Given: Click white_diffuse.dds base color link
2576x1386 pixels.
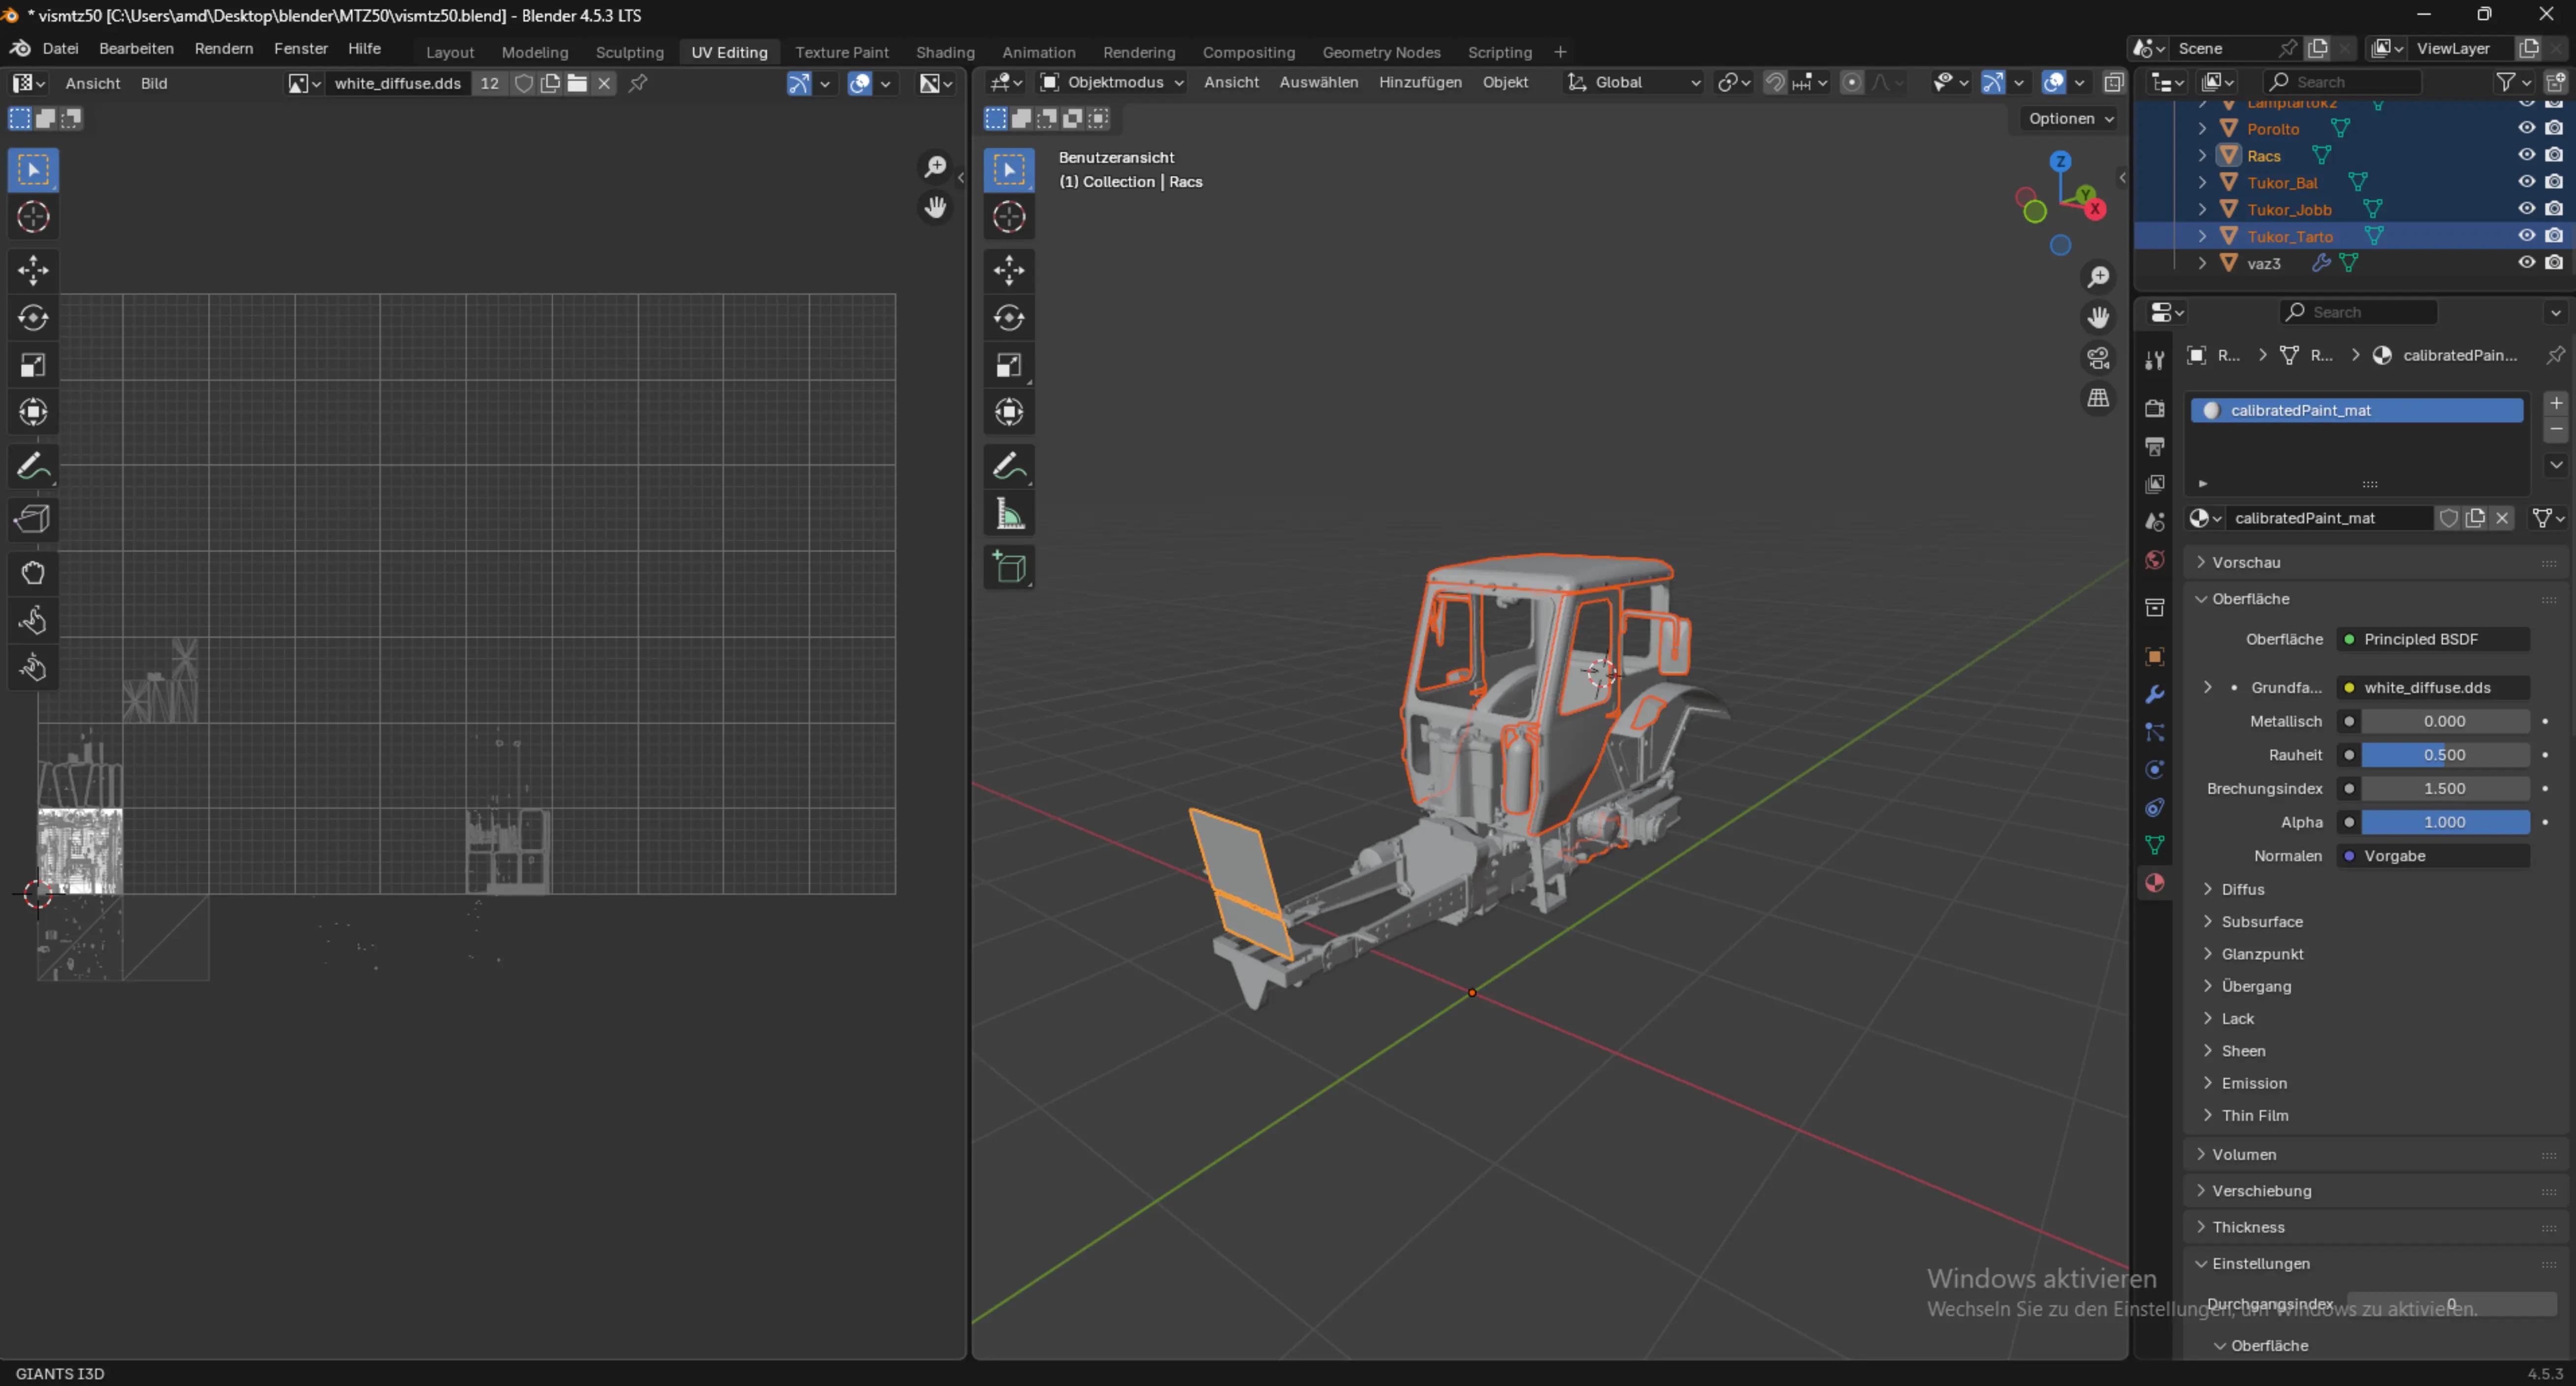Looking at the screenshot, I should click(x=2432, y=688).
